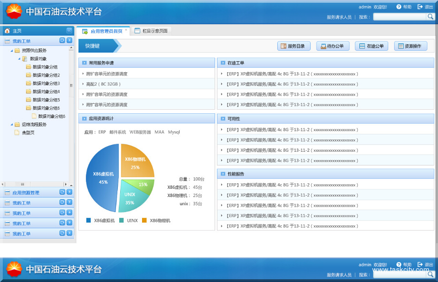Viewport: 438px width, 282px height.
Task: Click the home icon next to 主页
Action: 6,30
